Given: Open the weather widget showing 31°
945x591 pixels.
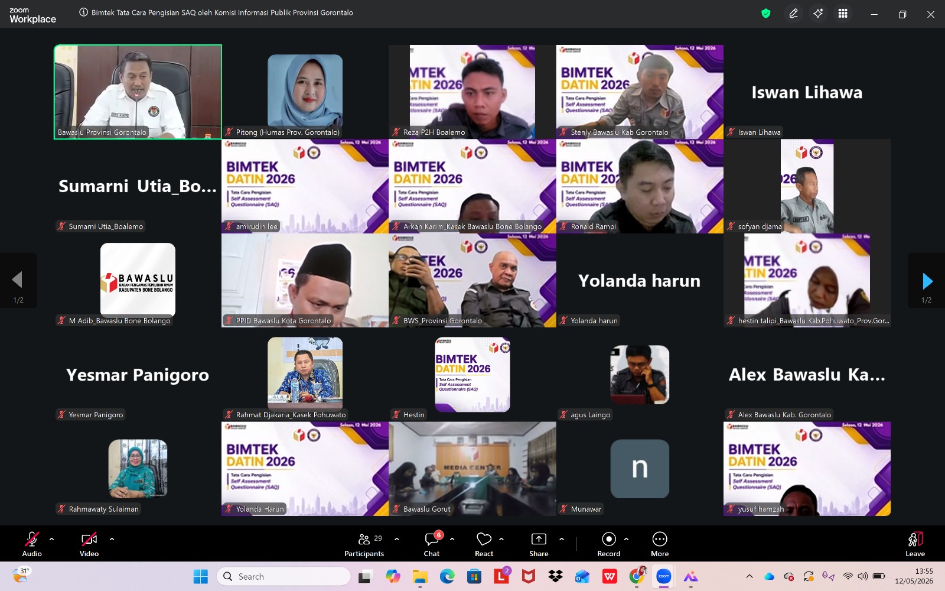Looking at the screenshot, I should pos(20,576).
